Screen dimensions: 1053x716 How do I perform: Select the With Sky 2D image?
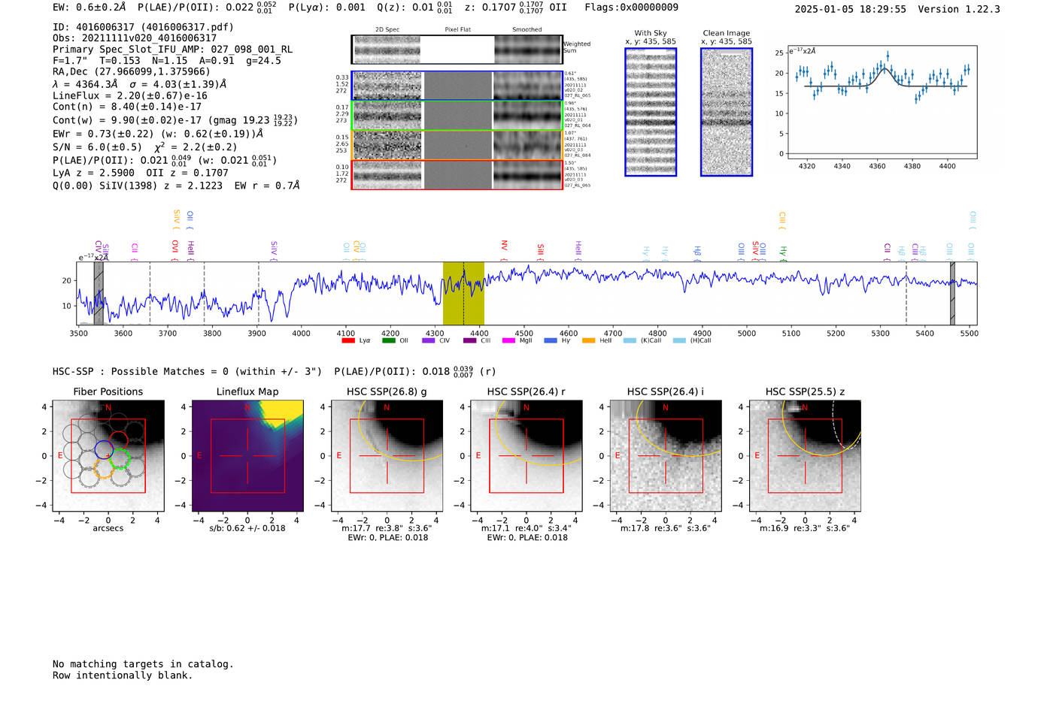[651, 112]
